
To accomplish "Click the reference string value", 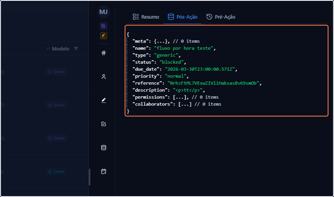I will (x=213, y=83).
